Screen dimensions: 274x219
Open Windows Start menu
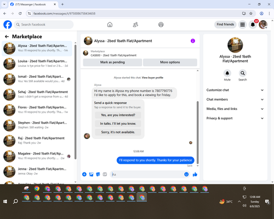pos(5,201)
